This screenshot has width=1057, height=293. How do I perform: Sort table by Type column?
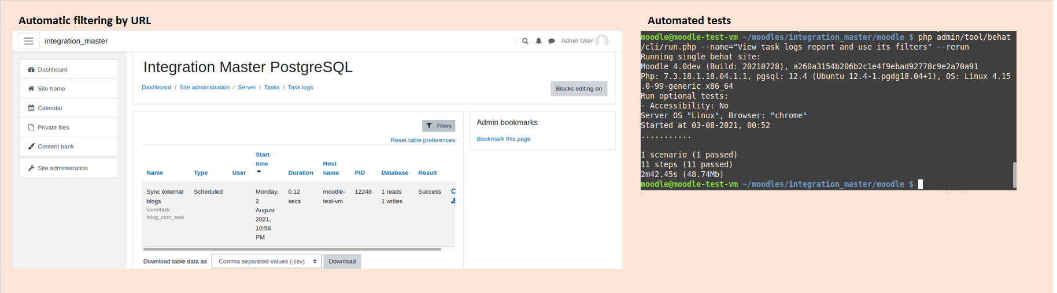(201, 172)
